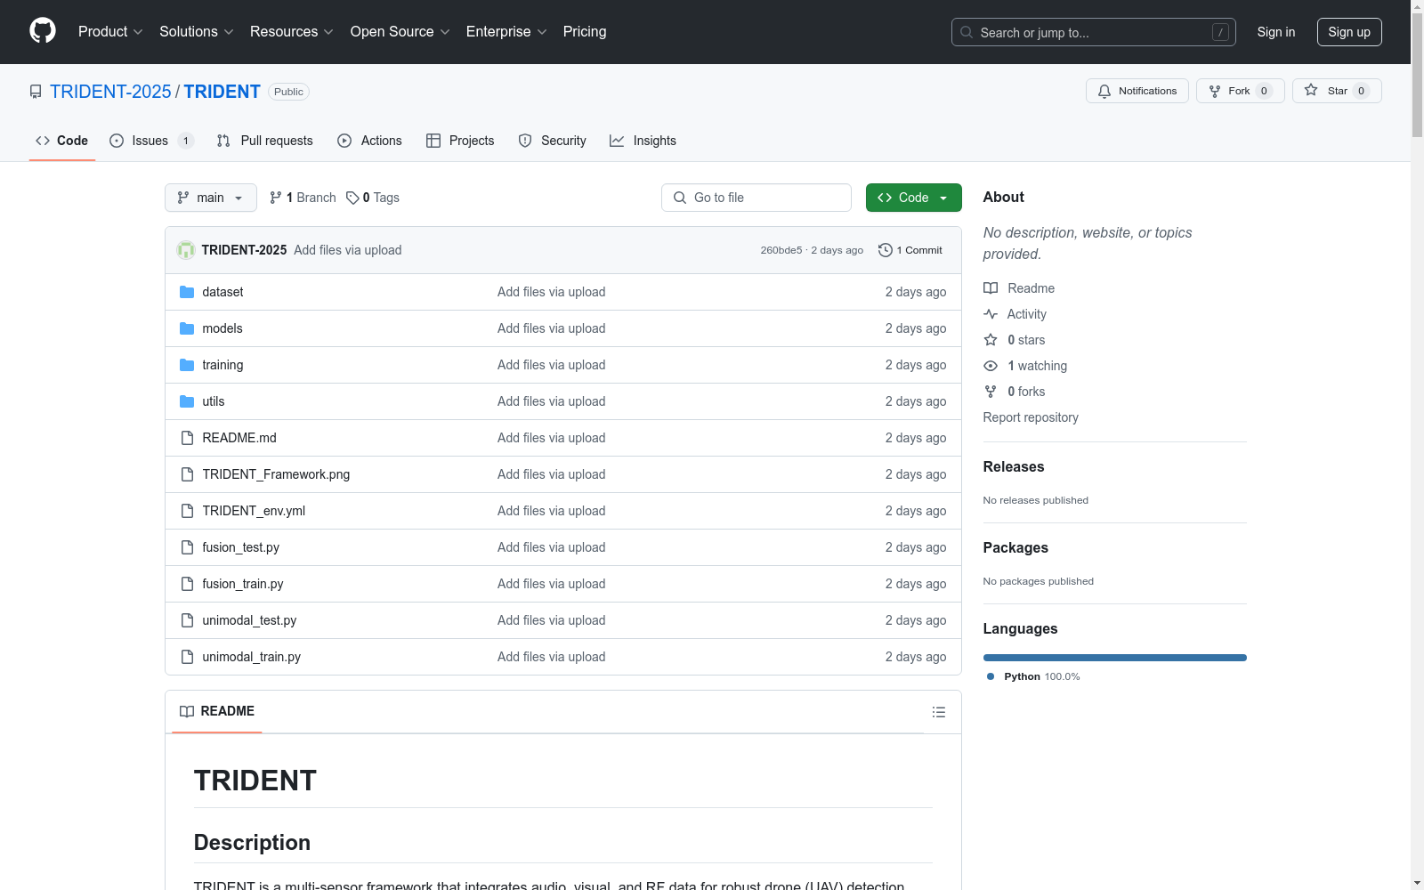Viewport: 1424px width, 890px height.
Task: Click the Report repository link
Action: click(x=1031, y=417)
